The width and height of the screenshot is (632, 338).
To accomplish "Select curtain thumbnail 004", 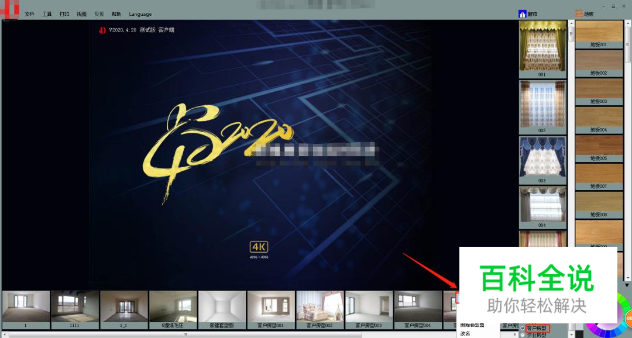I will coord(542,207).
